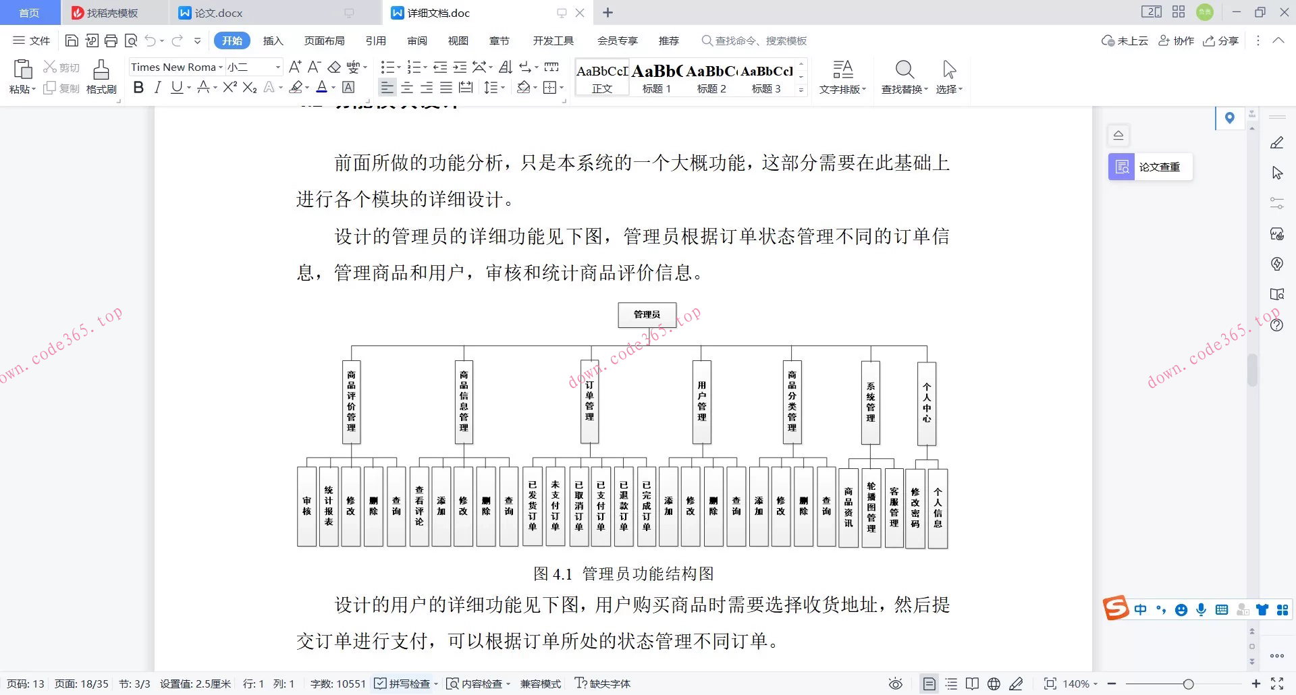The width and height of the screenshot is (1296, 695).
Task: Click the zoom slider handle
Action: (1188, 684)
